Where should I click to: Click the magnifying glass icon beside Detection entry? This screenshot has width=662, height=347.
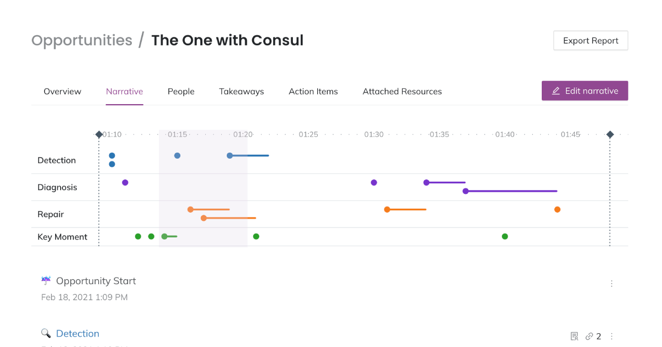coord(46,333)
